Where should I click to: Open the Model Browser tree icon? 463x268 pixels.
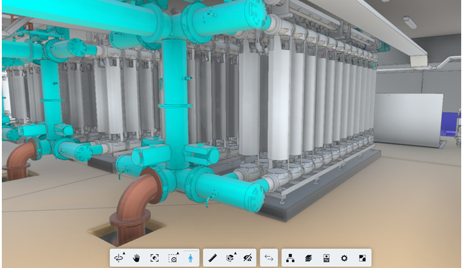pos(291,258)
